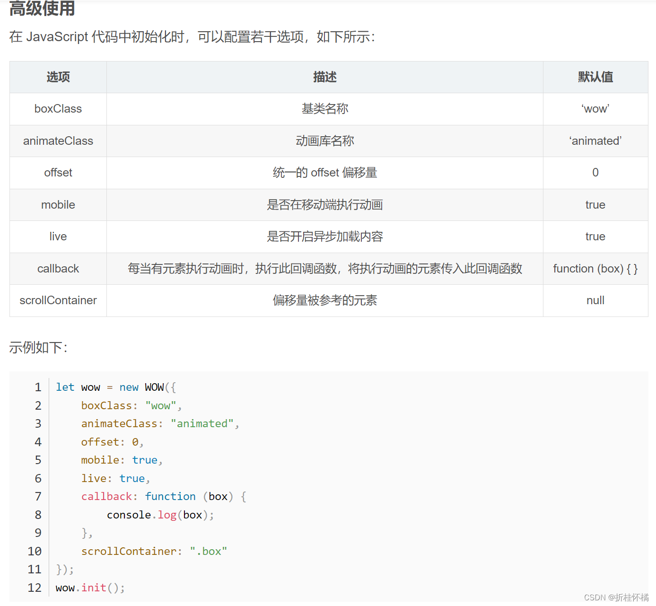Click the function (box) { } default value
This screenshot has width=656, height=606.
pyautogui.click(x=595, y=269)
